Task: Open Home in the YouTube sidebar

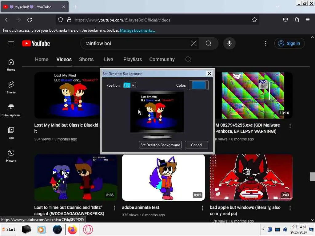Action: (x=11, y=65)
